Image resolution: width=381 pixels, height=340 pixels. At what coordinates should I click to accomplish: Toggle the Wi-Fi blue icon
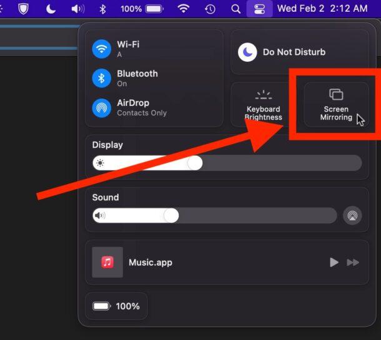102,49
